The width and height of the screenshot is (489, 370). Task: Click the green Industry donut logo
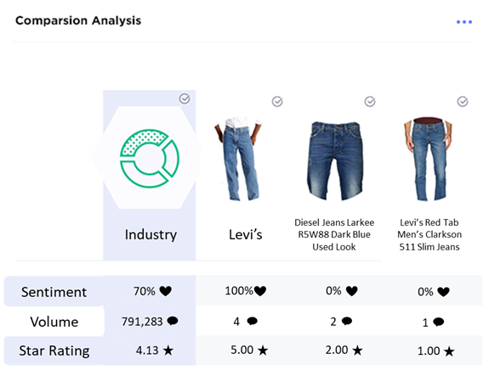150,159
